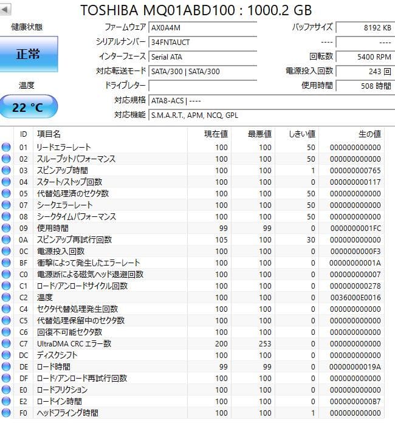395x440 pixels.
Task: Click status orb for ID C0 row
Action: 6,274
